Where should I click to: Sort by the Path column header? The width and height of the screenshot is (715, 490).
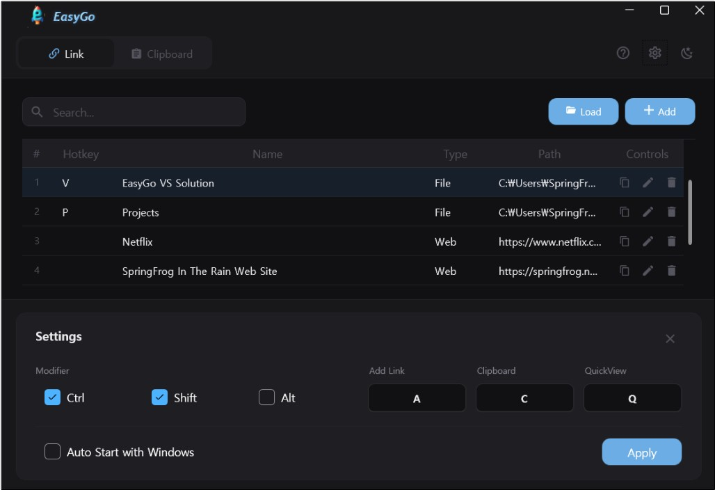click(x=549, y=155)
